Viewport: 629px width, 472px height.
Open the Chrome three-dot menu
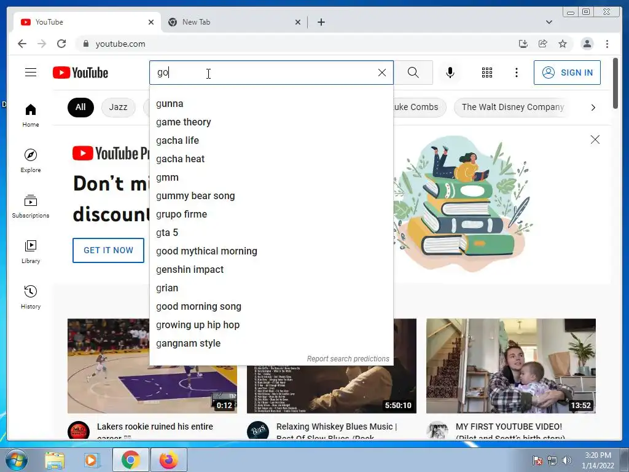pos(607,44)
